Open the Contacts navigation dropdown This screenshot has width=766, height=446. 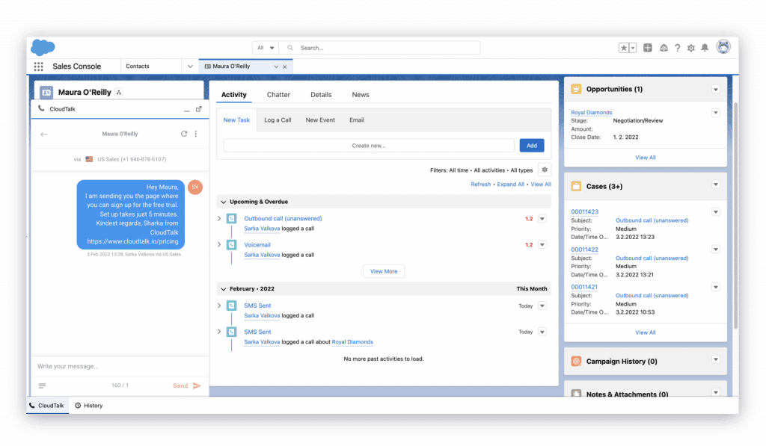coord(190,66)
